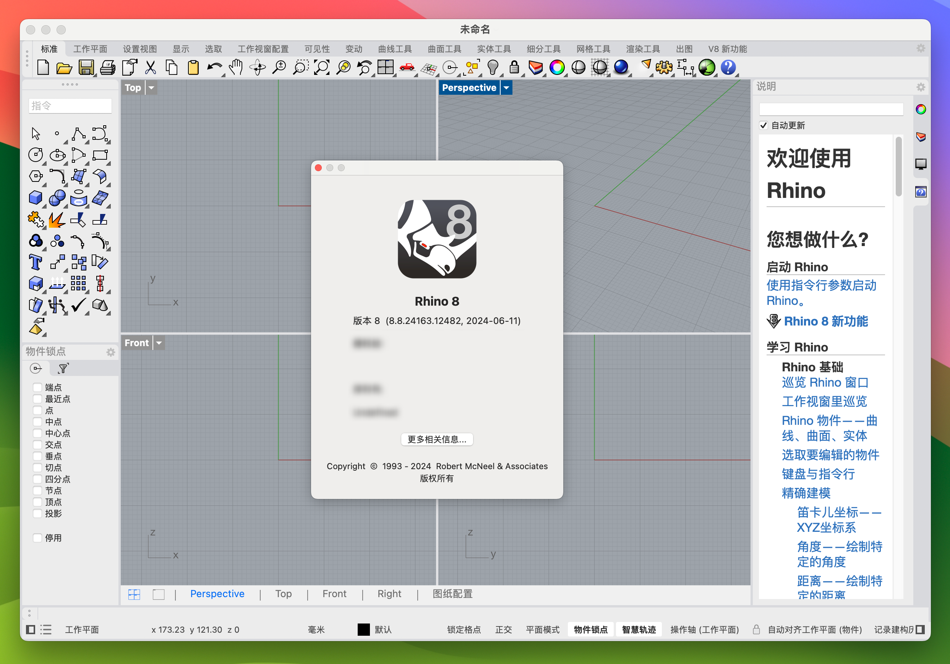Click the black 默认 layer color swatch
The width and height of the screenshot is (950, 664).
point(363,629)
